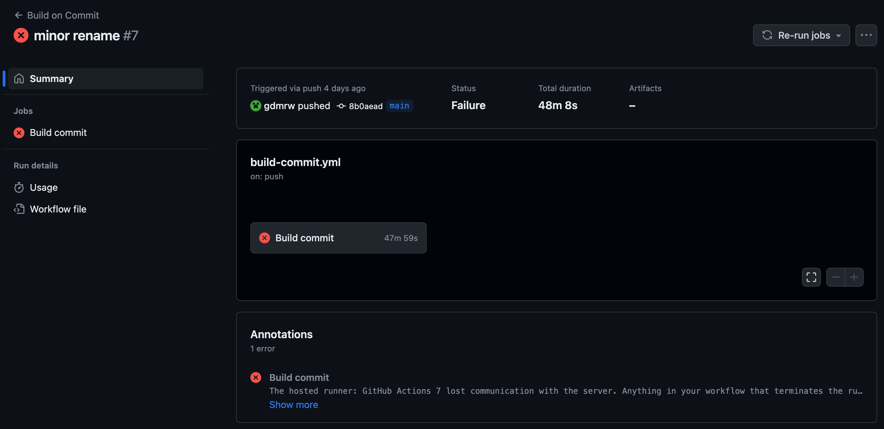This screenshot has height=429, width=884.
Task: Open the Summary tab in sidebar
Action: (52, 79)
